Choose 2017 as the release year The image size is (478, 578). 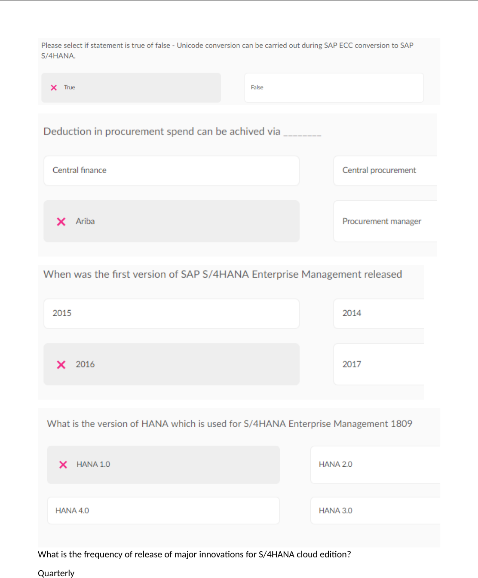[378, 364]
